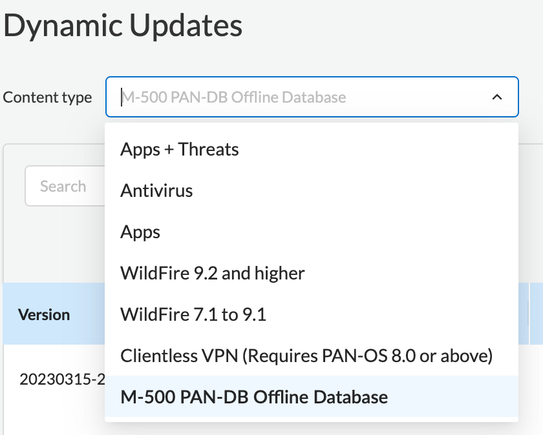
Task: Choose M-500 PAN-DB Offline Database option
Action: (x=312, y=397)
